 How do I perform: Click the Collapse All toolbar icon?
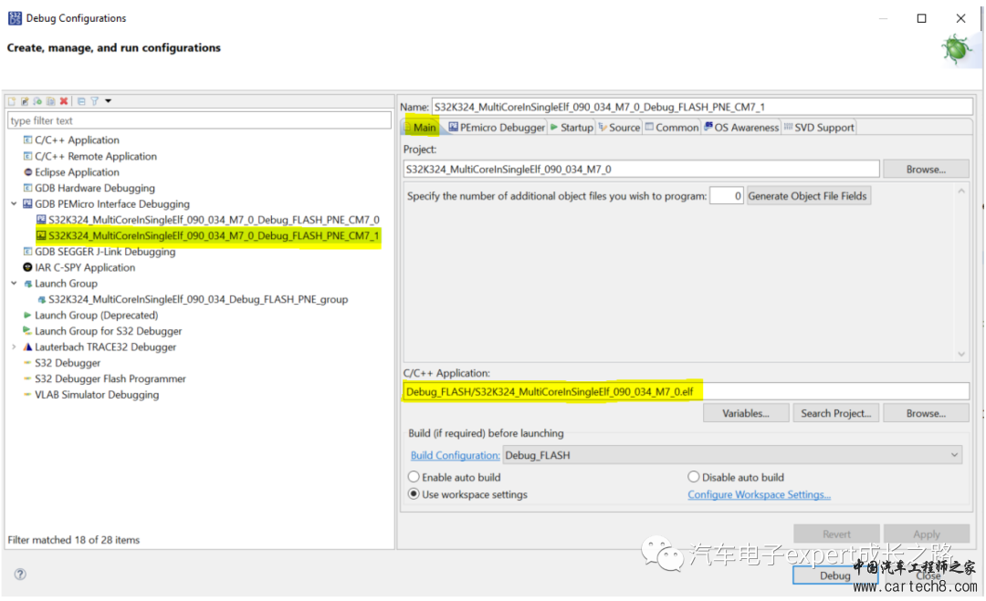pyautogui.click(x=81, y=101)
